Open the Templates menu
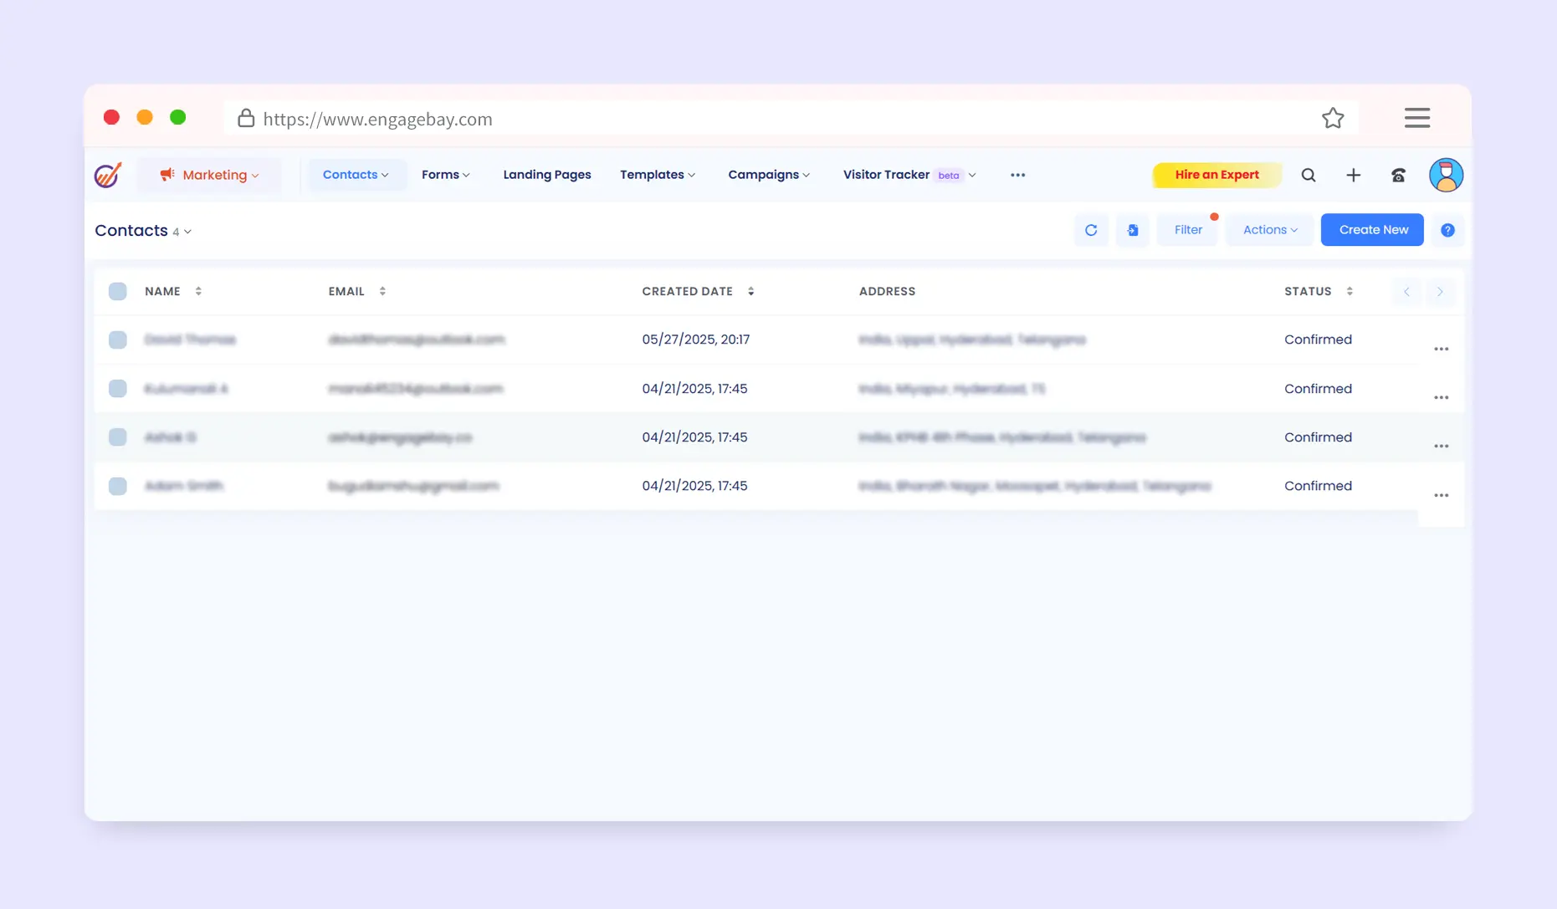This screenshot has height=909, width=1557. [x=657, y=175]
